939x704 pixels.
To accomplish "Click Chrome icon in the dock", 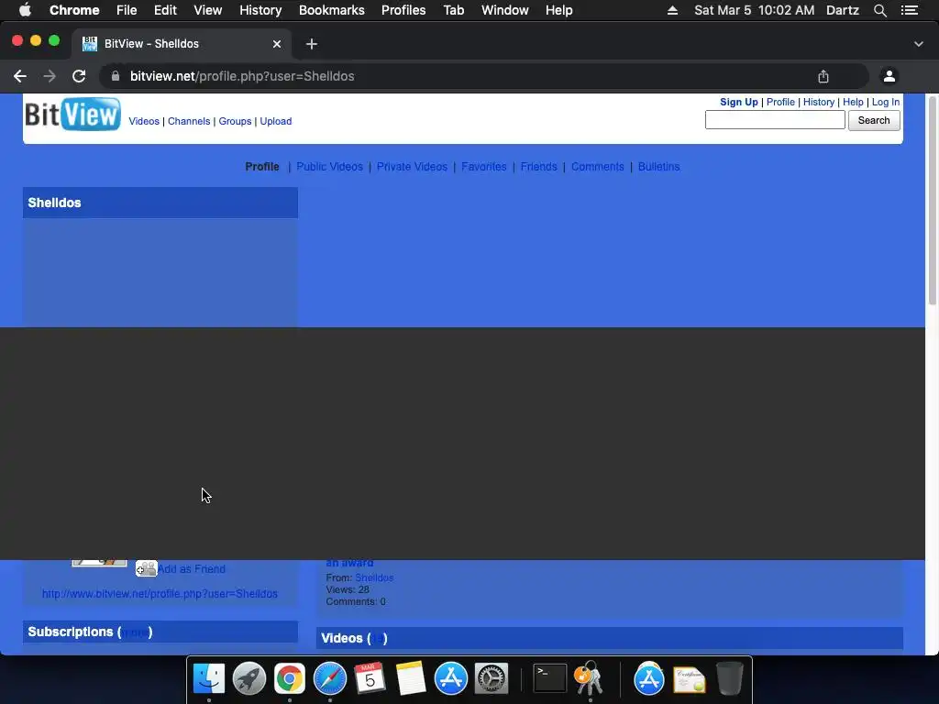I will coord(289,678).
